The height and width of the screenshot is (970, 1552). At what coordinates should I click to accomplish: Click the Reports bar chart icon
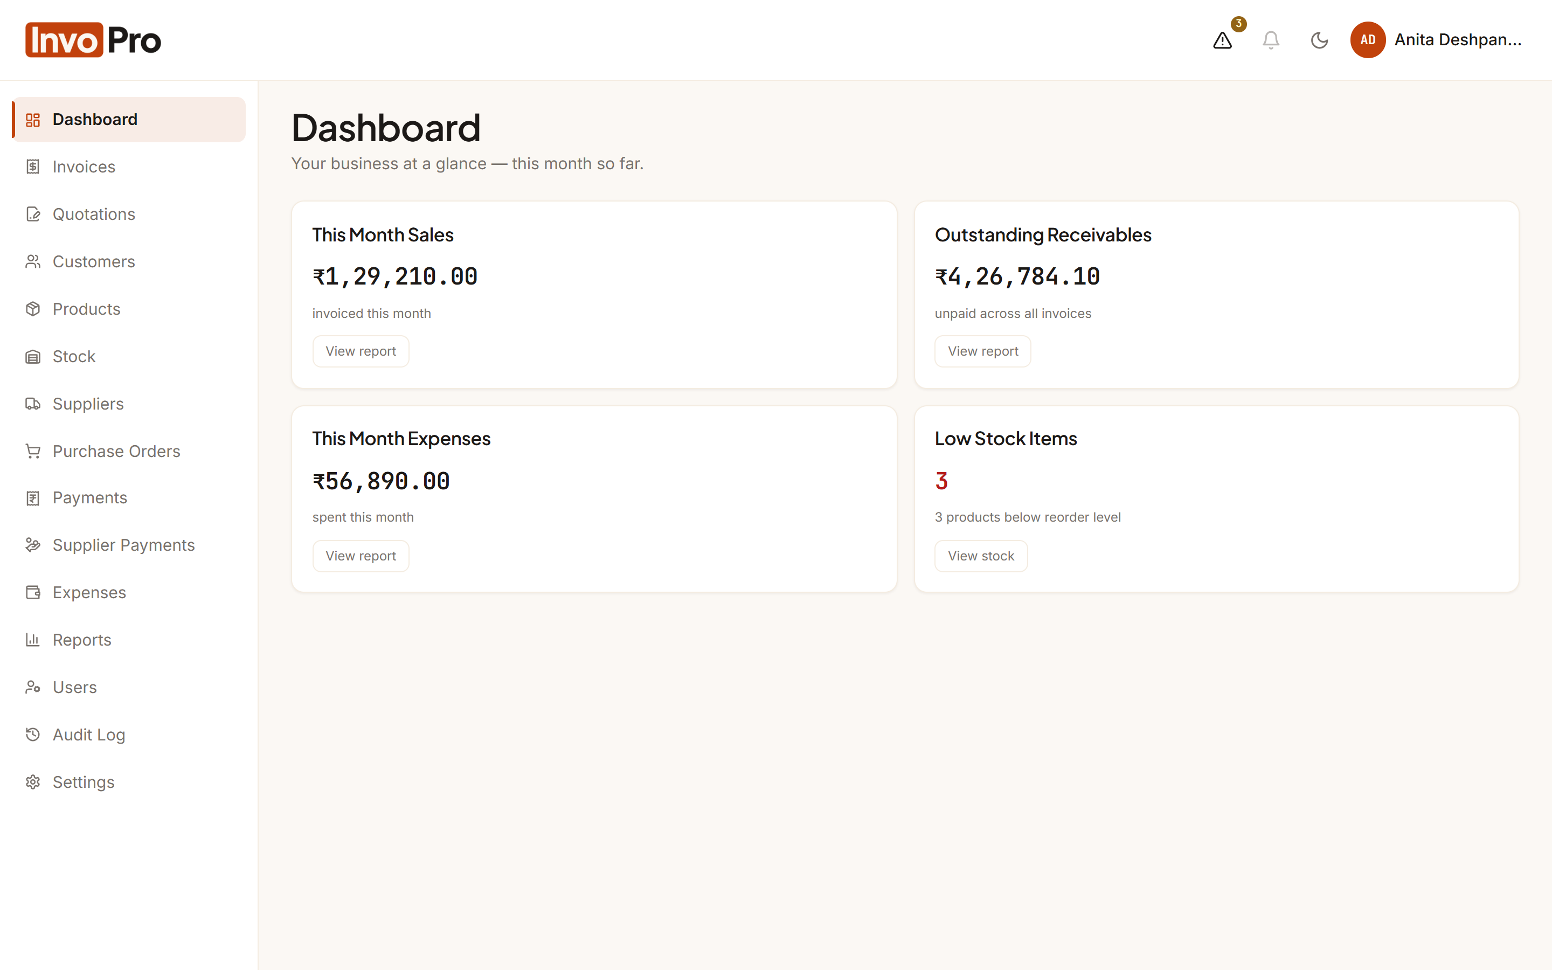coord(33,640)
